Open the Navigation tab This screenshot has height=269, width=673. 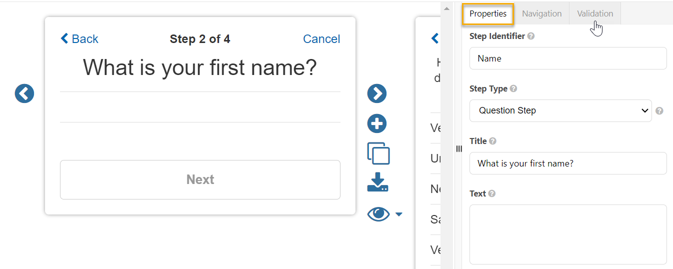pos(541,14)
